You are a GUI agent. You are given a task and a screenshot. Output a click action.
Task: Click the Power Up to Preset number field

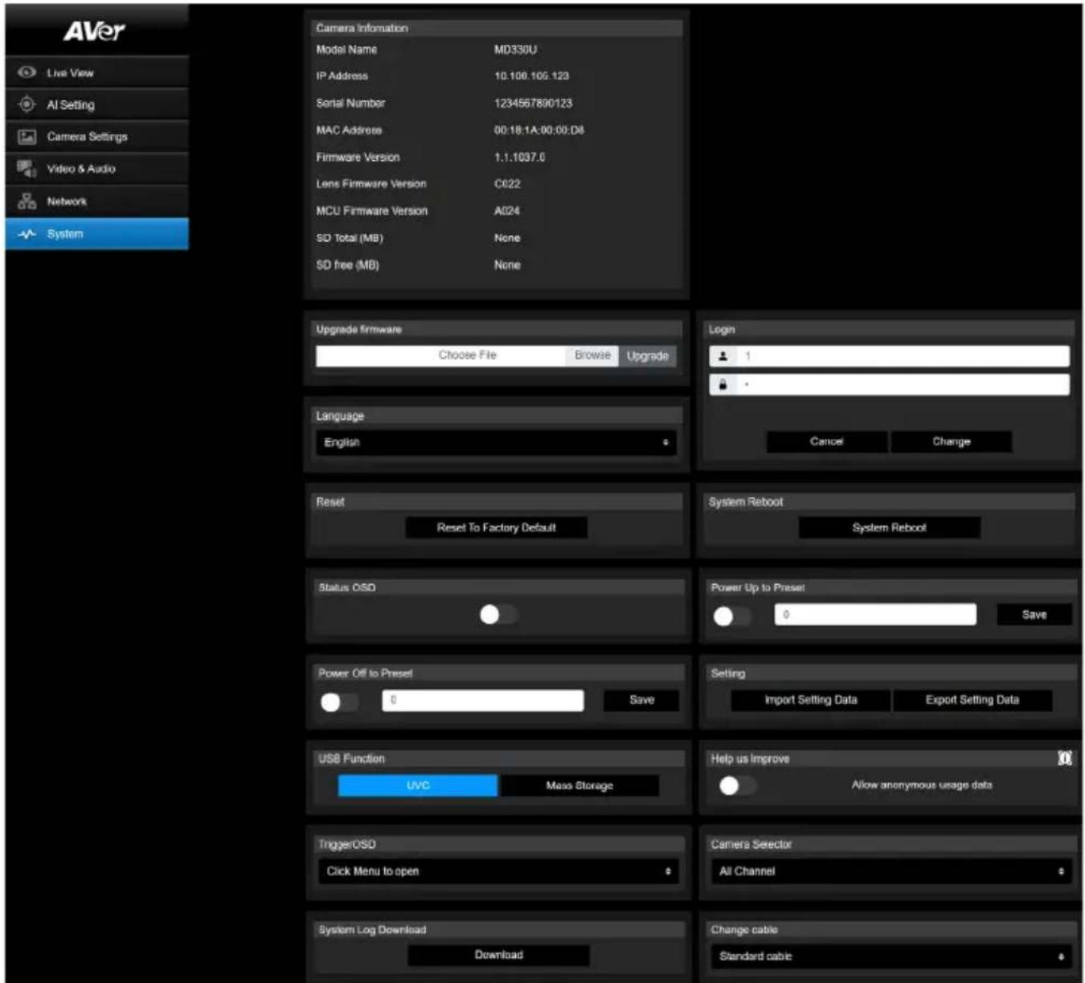tap(875, 614)
